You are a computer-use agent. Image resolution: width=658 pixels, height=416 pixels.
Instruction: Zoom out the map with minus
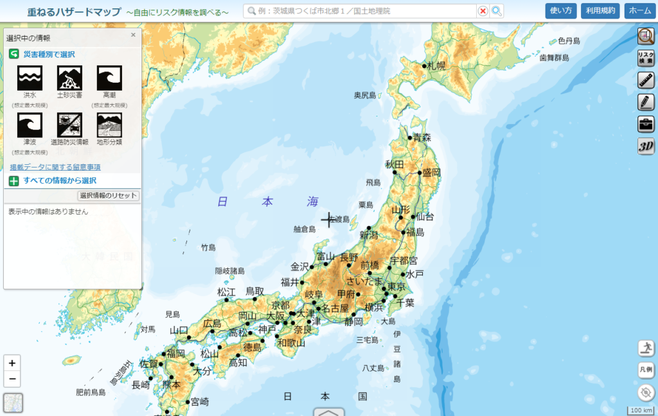pos(12,379)
